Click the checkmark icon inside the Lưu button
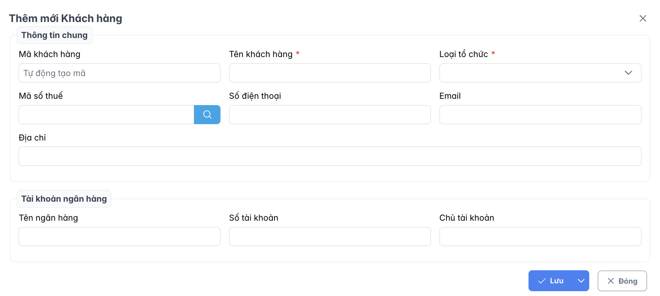 click(x=542, y=281)
